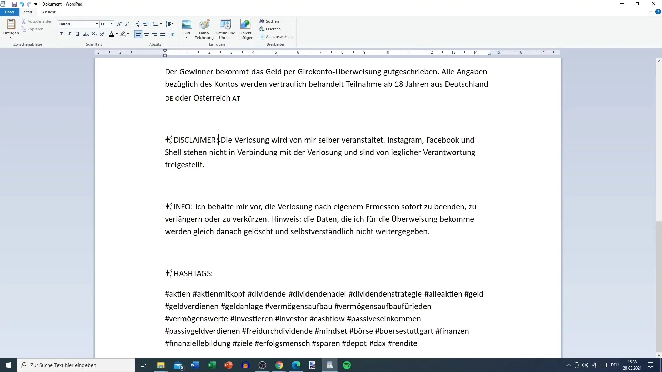The height and width of the screenshot is (372, 662).
Task: Undo the last action via quick access
Action: click(x=21, y=4)
